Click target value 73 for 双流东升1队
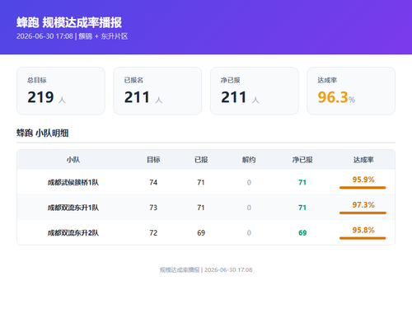 click(x=153, y=208)
